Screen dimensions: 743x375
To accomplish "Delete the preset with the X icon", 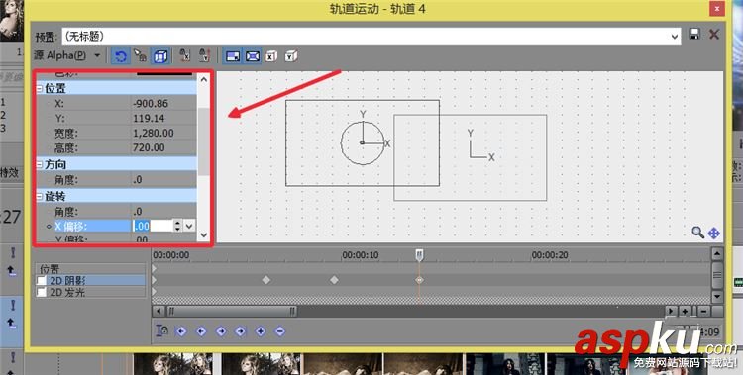I will [x=714, y=34].
